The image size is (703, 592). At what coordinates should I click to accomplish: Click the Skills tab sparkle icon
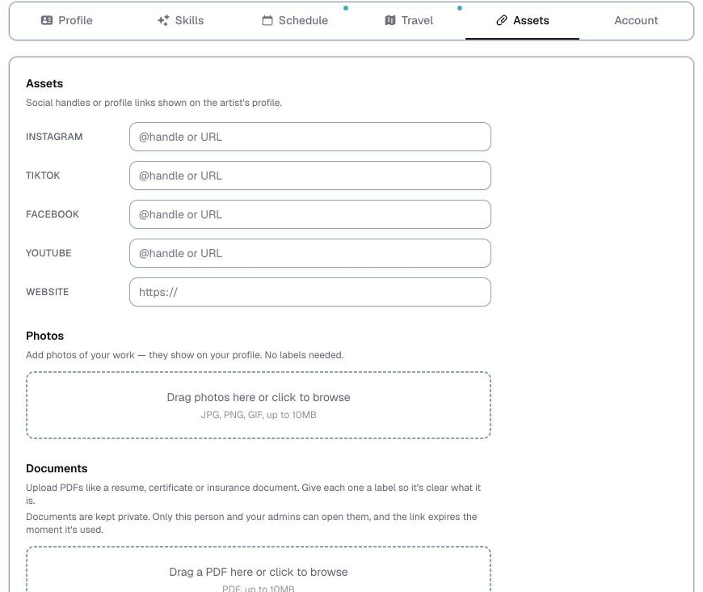coord(164,20)
